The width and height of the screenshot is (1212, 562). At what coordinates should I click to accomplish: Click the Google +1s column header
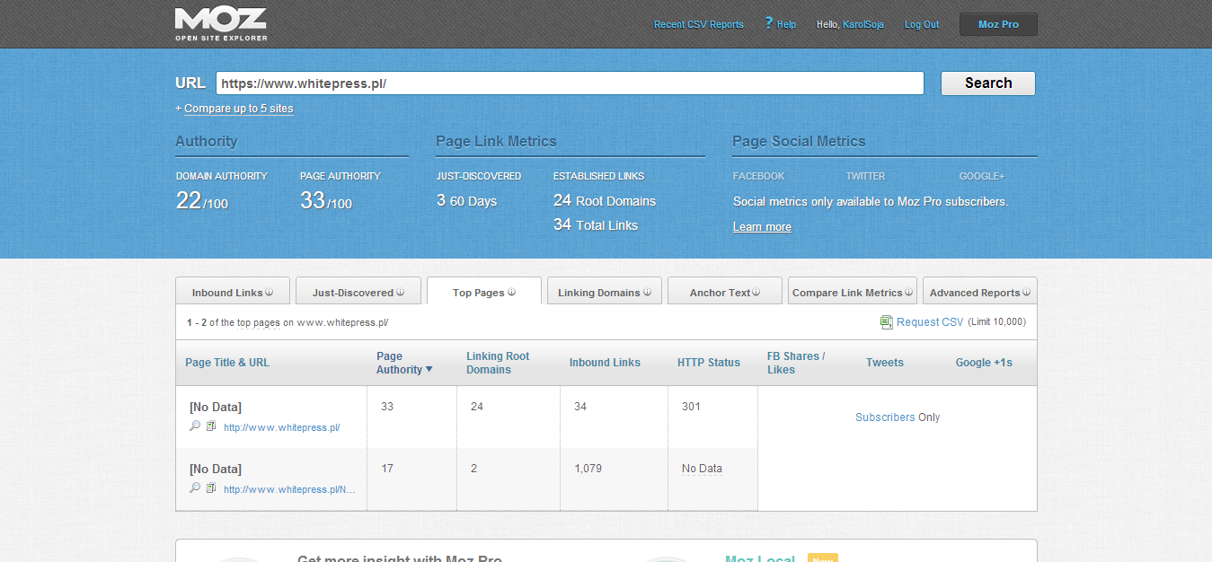pos(984,363)
